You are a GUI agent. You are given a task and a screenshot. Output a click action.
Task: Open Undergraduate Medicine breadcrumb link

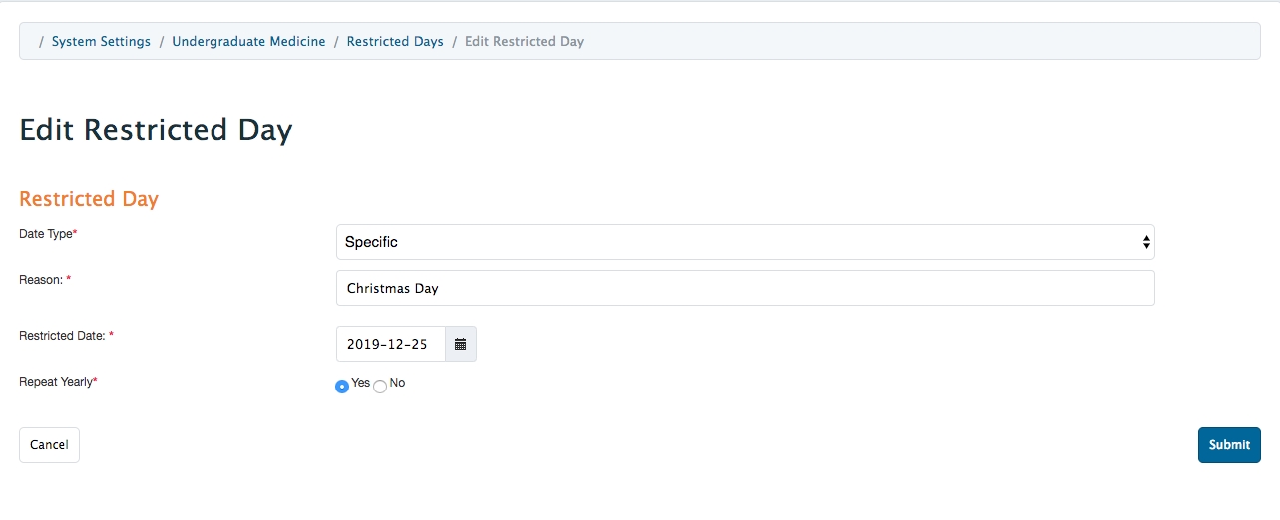[248, 42]
